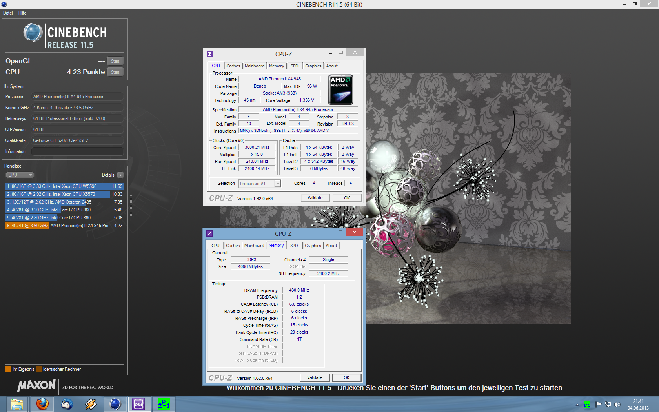Start the OpenGL benchmark
659x412 pixels.
coord(115,61)
